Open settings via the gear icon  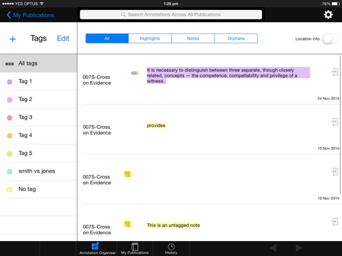[x=328, y=15]
